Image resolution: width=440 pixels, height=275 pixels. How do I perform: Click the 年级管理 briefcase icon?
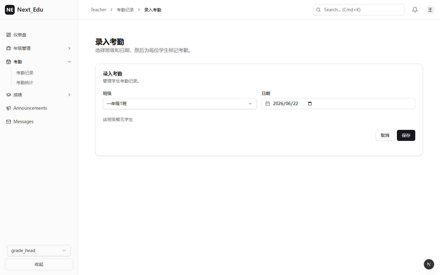[x=9, y=48]
